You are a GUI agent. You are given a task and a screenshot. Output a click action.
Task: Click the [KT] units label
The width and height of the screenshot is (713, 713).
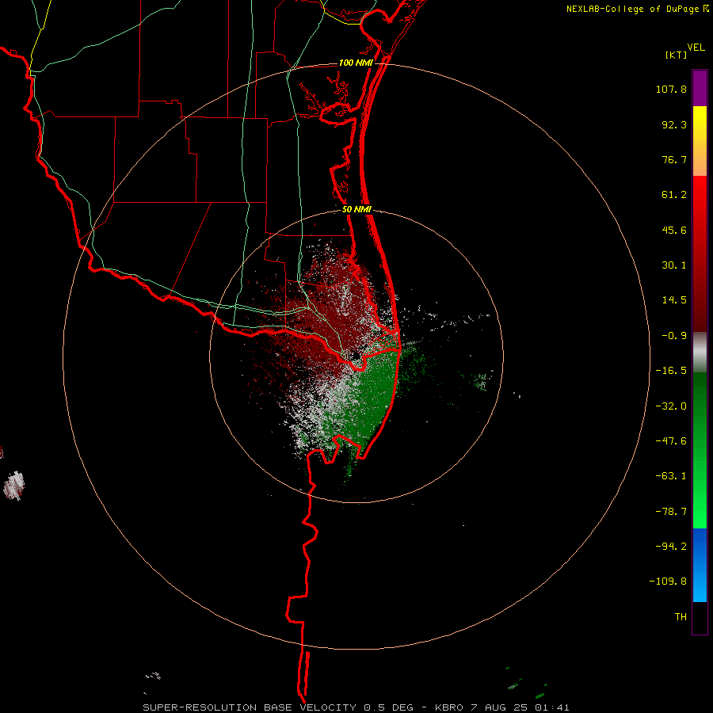pyautogui.click(x=676, y=55)
